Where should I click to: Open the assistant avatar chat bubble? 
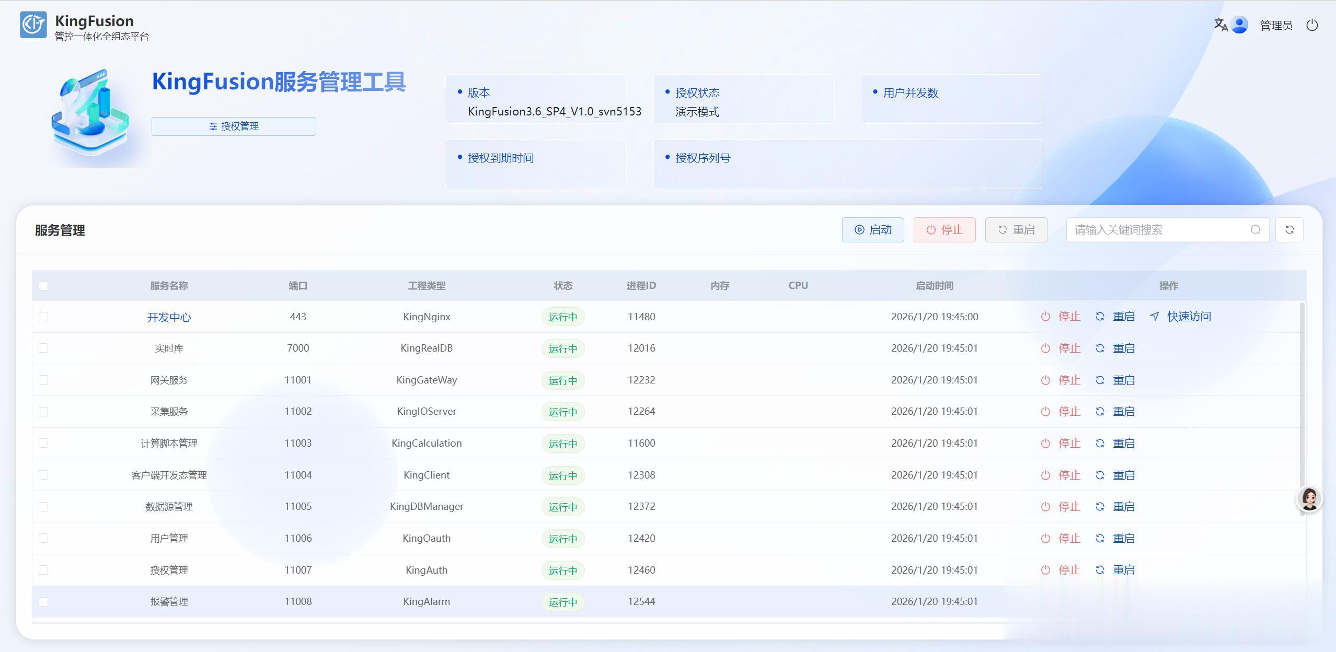tap(1309, 499)
